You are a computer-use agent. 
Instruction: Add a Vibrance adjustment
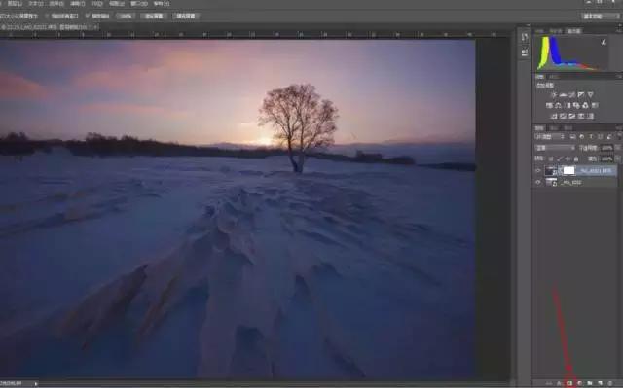pyautogui.click(x=591, y=95)
